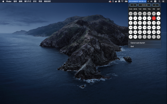
Task: Open the Apple menu
Action: pyautogui.click(x=3, y=1)
